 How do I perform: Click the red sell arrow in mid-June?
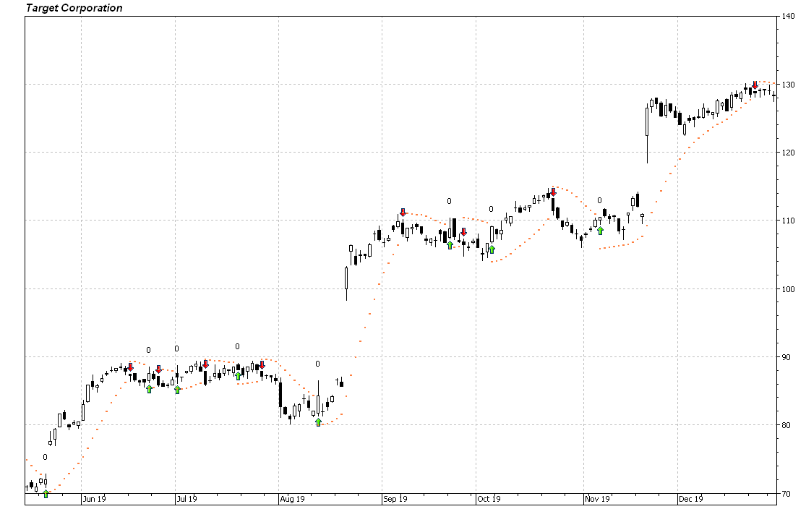131,367
